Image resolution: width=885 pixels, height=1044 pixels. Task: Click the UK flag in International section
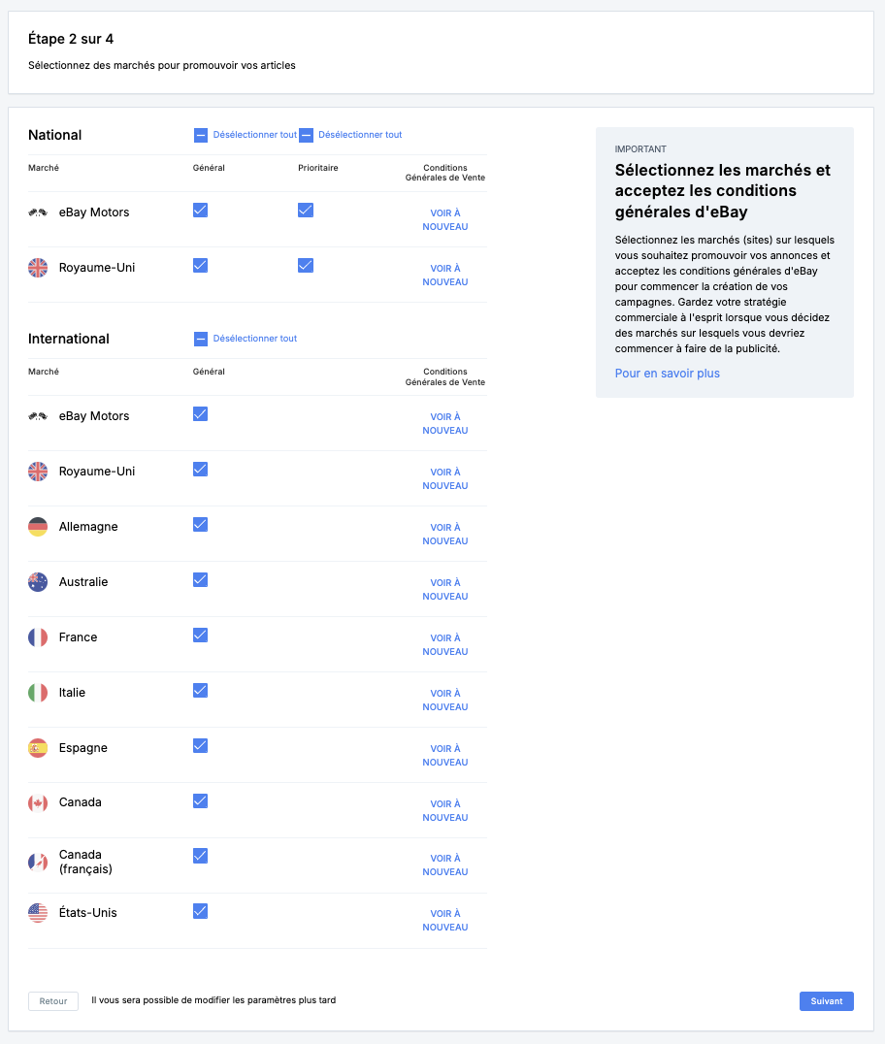(x=38, y=472)
